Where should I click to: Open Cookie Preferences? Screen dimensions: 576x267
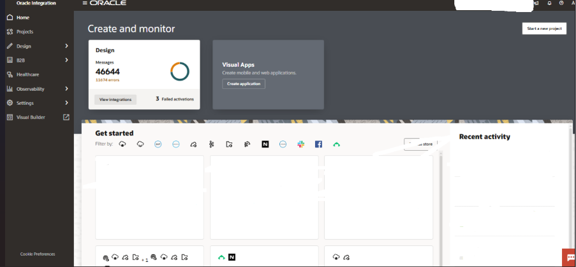[x=38, y=254]
